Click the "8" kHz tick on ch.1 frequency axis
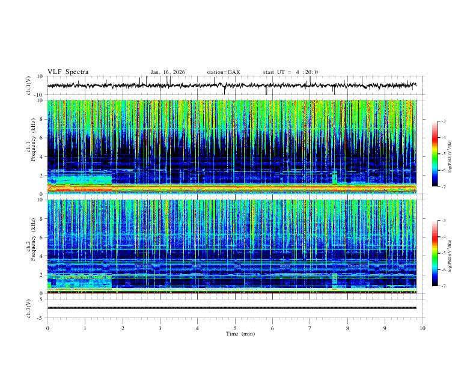476x368 pixels. pos(41,119)
